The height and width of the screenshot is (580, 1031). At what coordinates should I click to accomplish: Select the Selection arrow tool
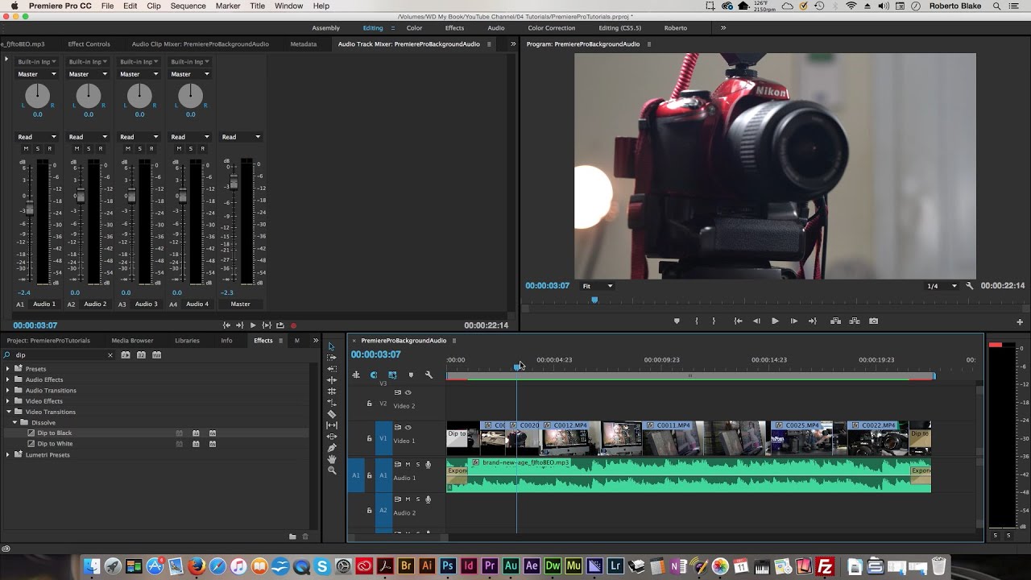pos(332,346)
